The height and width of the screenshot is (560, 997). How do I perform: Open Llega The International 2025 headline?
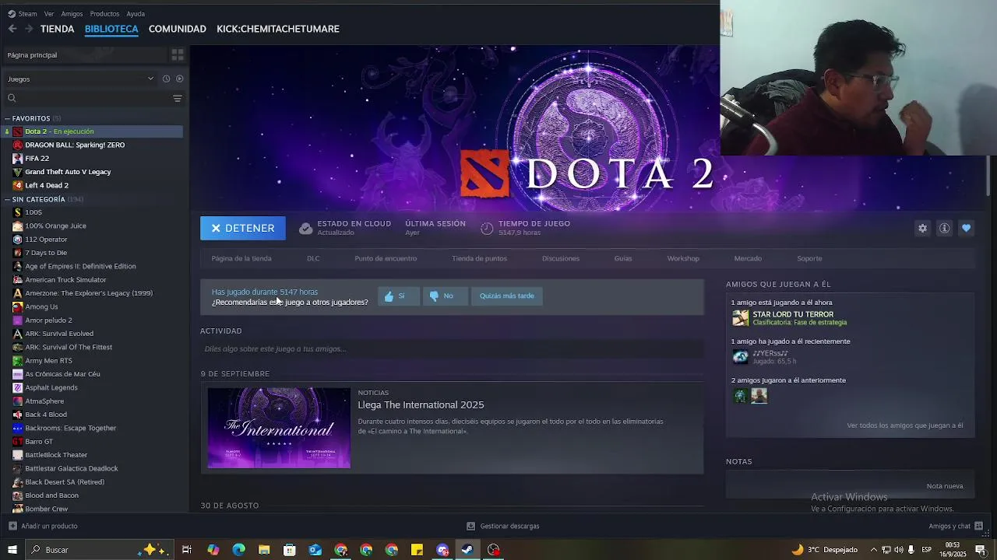point(421,404)
